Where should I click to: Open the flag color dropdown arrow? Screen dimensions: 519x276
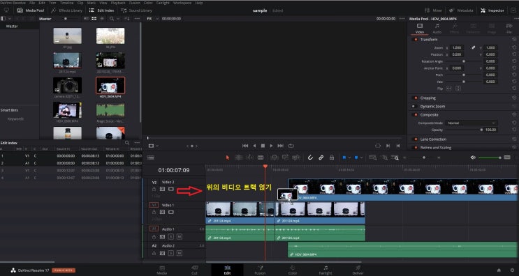click(349, 158)
